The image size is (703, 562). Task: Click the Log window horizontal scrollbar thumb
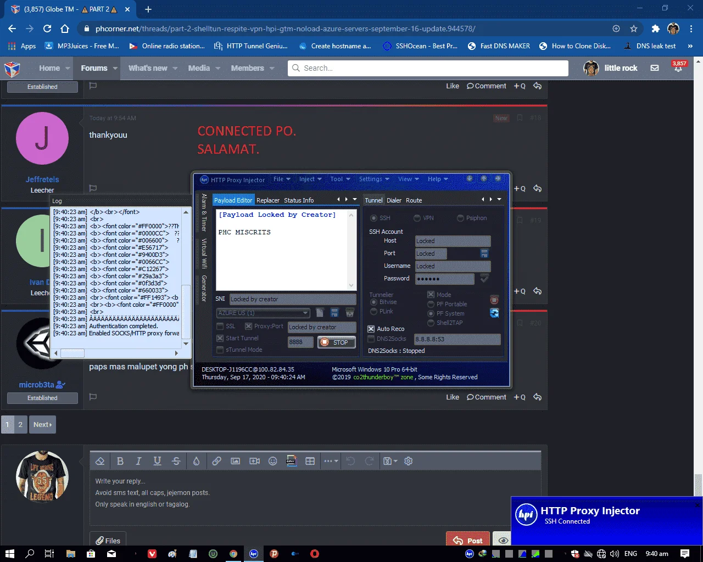[x=72, y=353]
